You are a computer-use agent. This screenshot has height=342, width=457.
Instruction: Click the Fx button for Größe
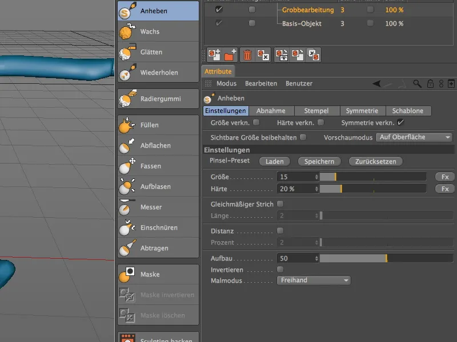(x=445, y=177)
